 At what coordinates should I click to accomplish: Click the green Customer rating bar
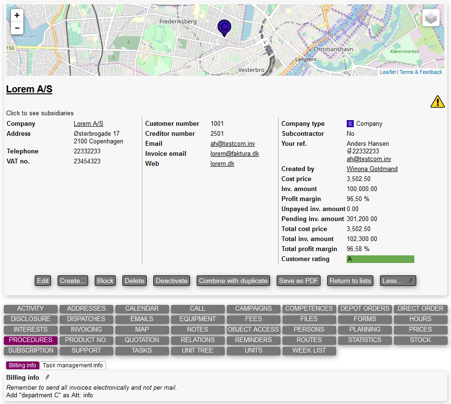click(380, 259)
